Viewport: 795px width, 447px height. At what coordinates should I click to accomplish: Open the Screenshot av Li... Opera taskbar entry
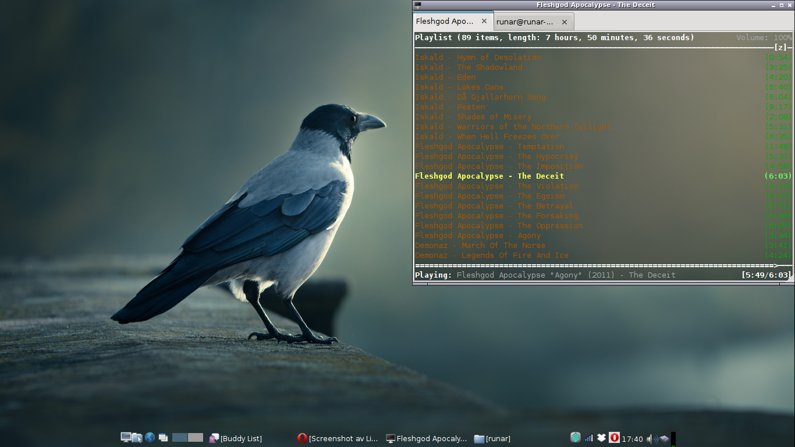pos(338,438)
